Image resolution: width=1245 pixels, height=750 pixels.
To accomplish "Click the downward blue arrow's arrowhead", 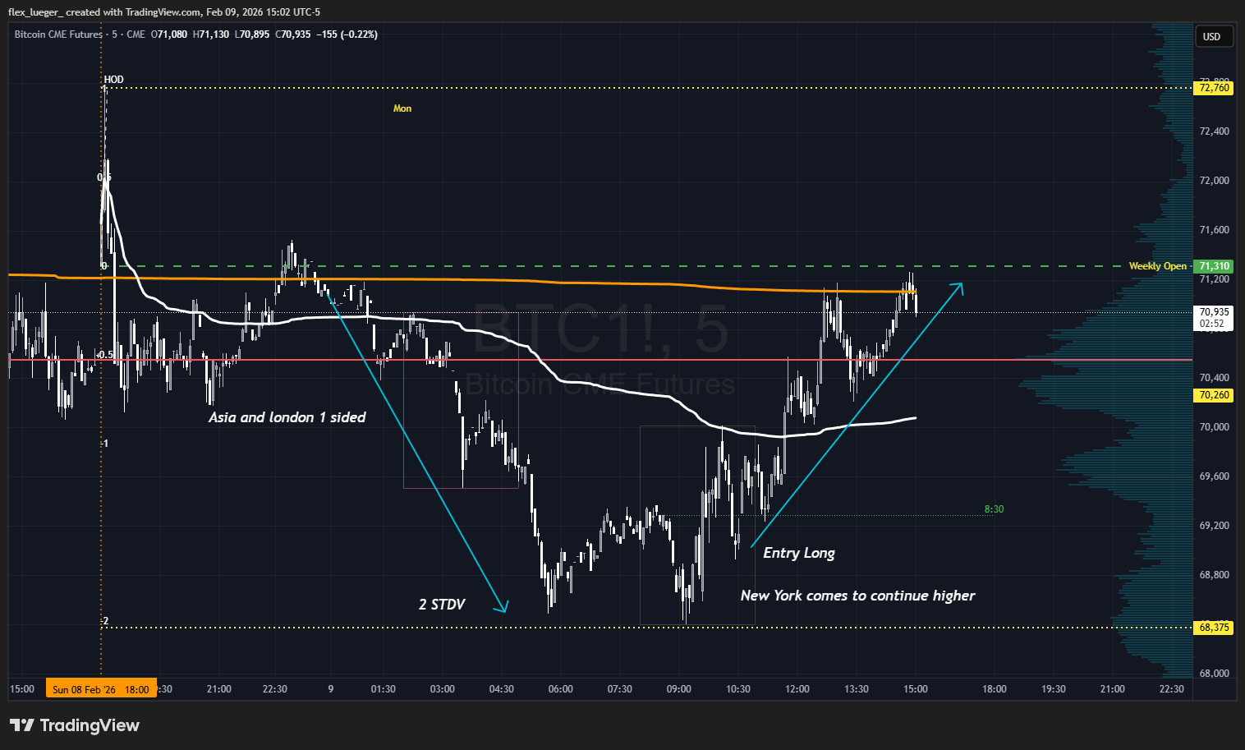I will pos(503,608).
